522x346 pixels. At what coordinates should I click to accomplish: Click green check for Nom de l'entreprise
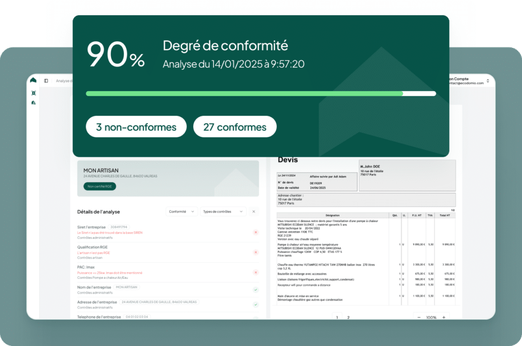pyautogui.click(x=255, y=290)
